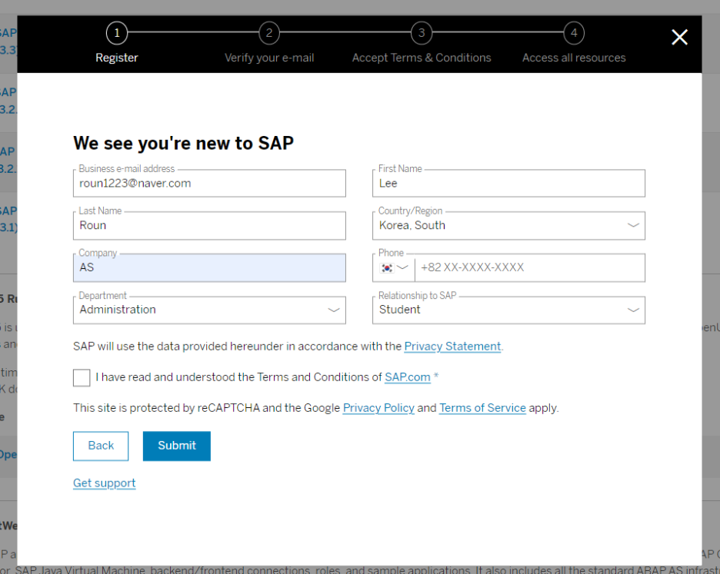Select Access all resources step label
This screenshot has height=574, width=720.
point(574,58)
